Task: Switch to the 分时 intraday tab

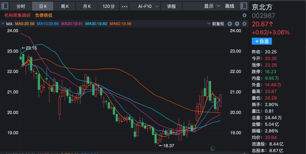Action: tap(21, 6)
